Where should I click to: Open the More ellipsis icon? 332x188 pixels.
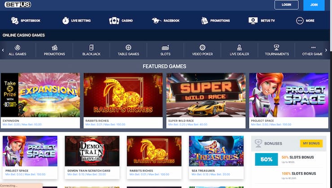coord(300,21)
